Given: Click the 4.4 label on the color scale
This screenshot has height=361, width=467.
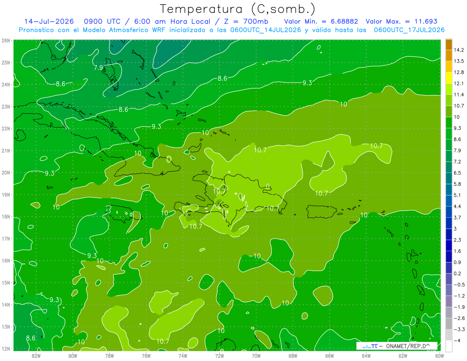Looking at the screenshot, I should coord(458,206).
